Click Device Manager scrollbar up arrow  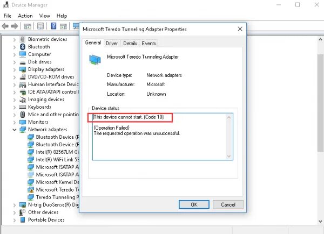click(320, 39)
